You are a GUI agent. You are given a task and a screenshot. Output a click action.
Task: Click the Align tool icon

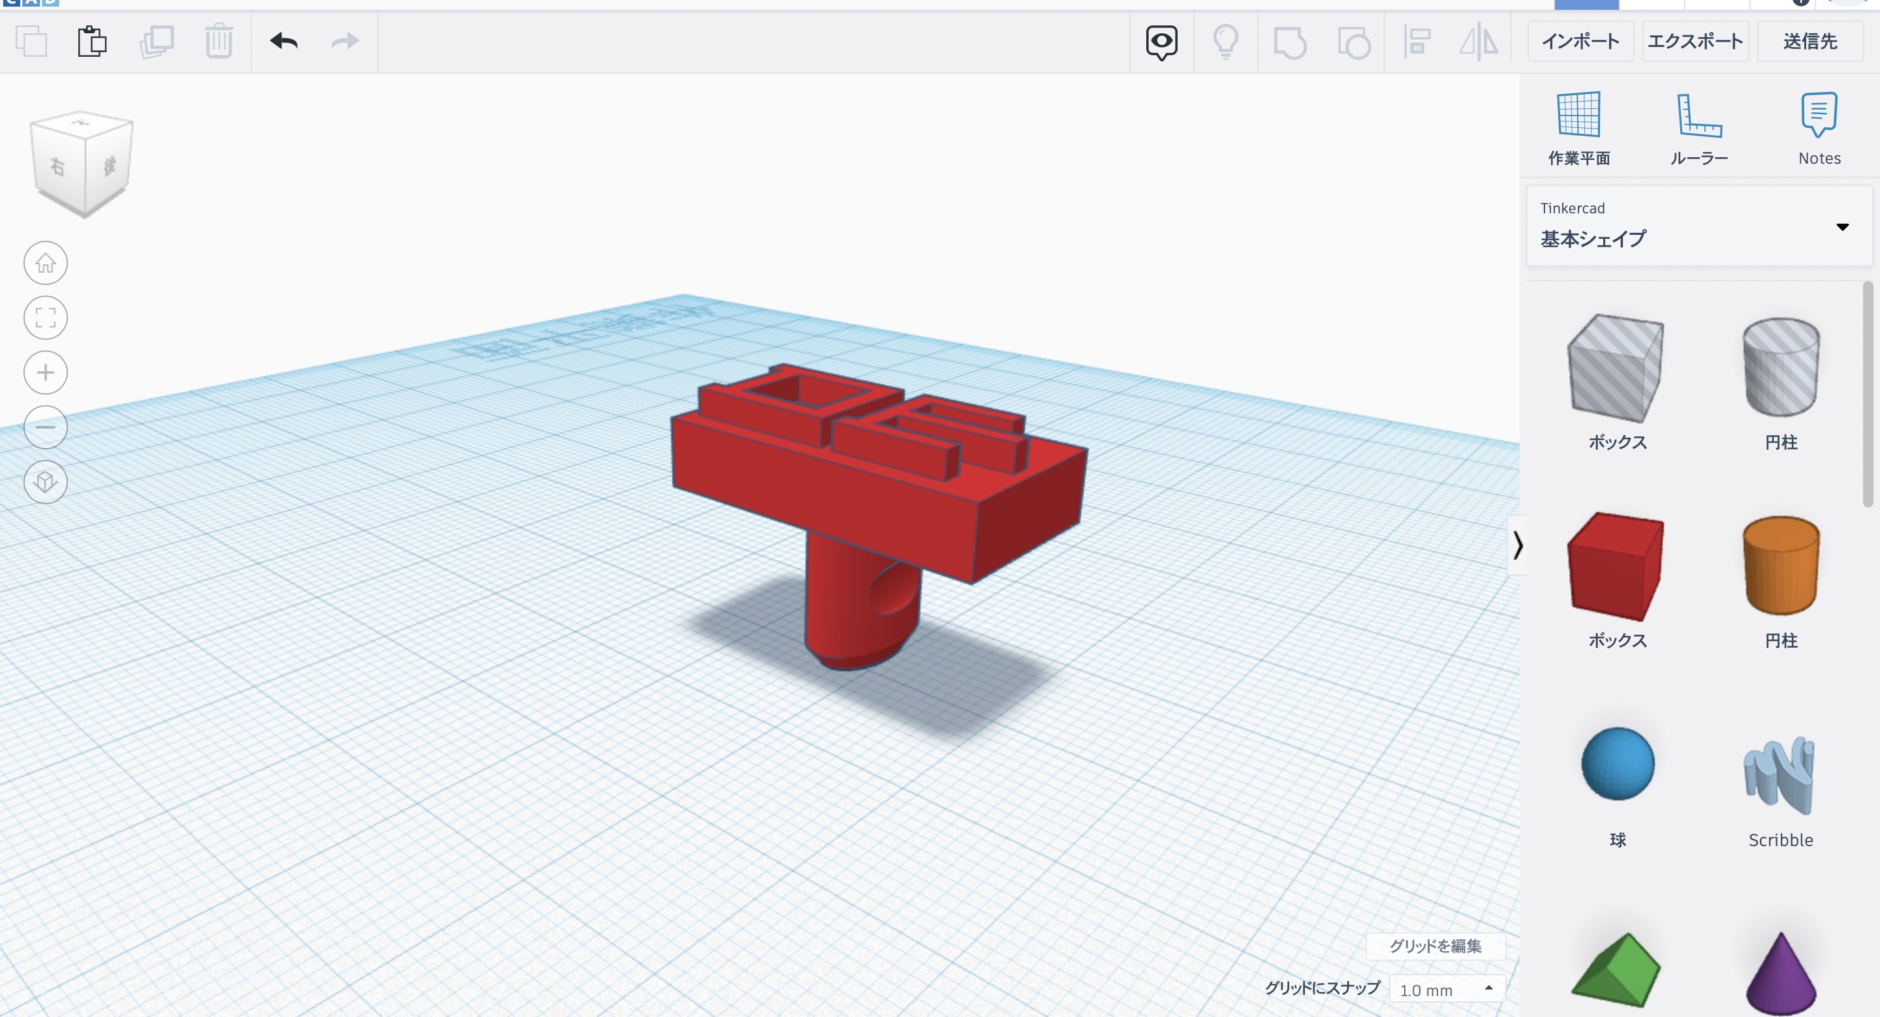(x=1417, y=42)
